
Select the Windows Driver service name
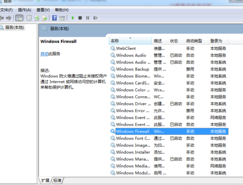click(x=133, y=104)
